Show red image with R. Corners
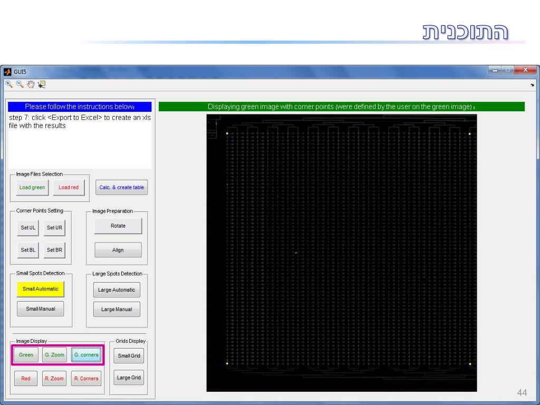This screenshot has width=540, height=405. click(86, 379)
